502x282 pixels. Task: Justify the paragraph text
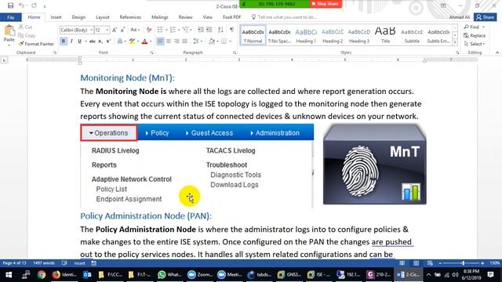pos(185,42)
